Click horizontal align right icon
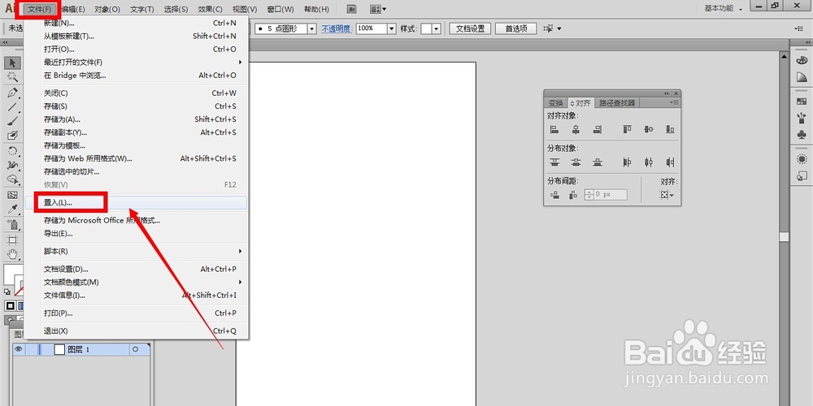The image size is (813, 406). [598, 129]
